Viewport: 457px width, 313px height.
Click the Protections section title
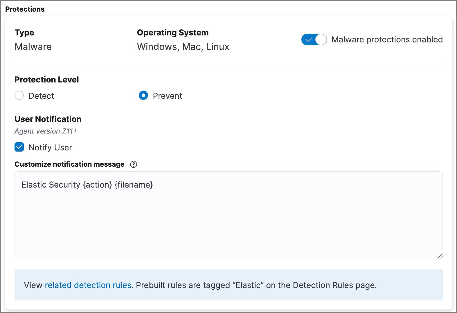[x=25, y=9]
